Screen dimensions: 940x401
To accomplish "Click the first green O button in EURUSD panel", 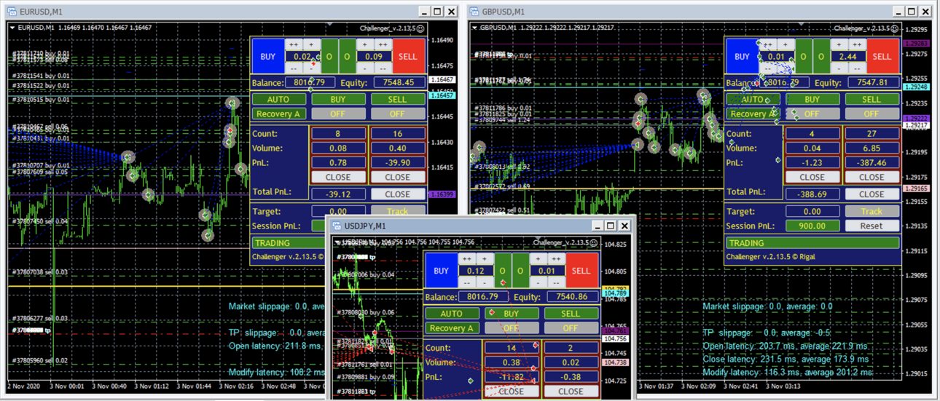I will click(329, 56).
